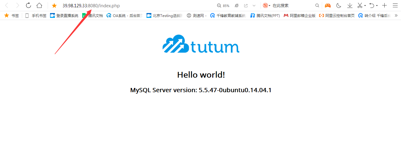
Task: Open the OA系统 - 后台首页 bookmark
Action: 124,15
